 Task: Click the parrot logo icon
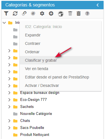click(x=61, y=14)
